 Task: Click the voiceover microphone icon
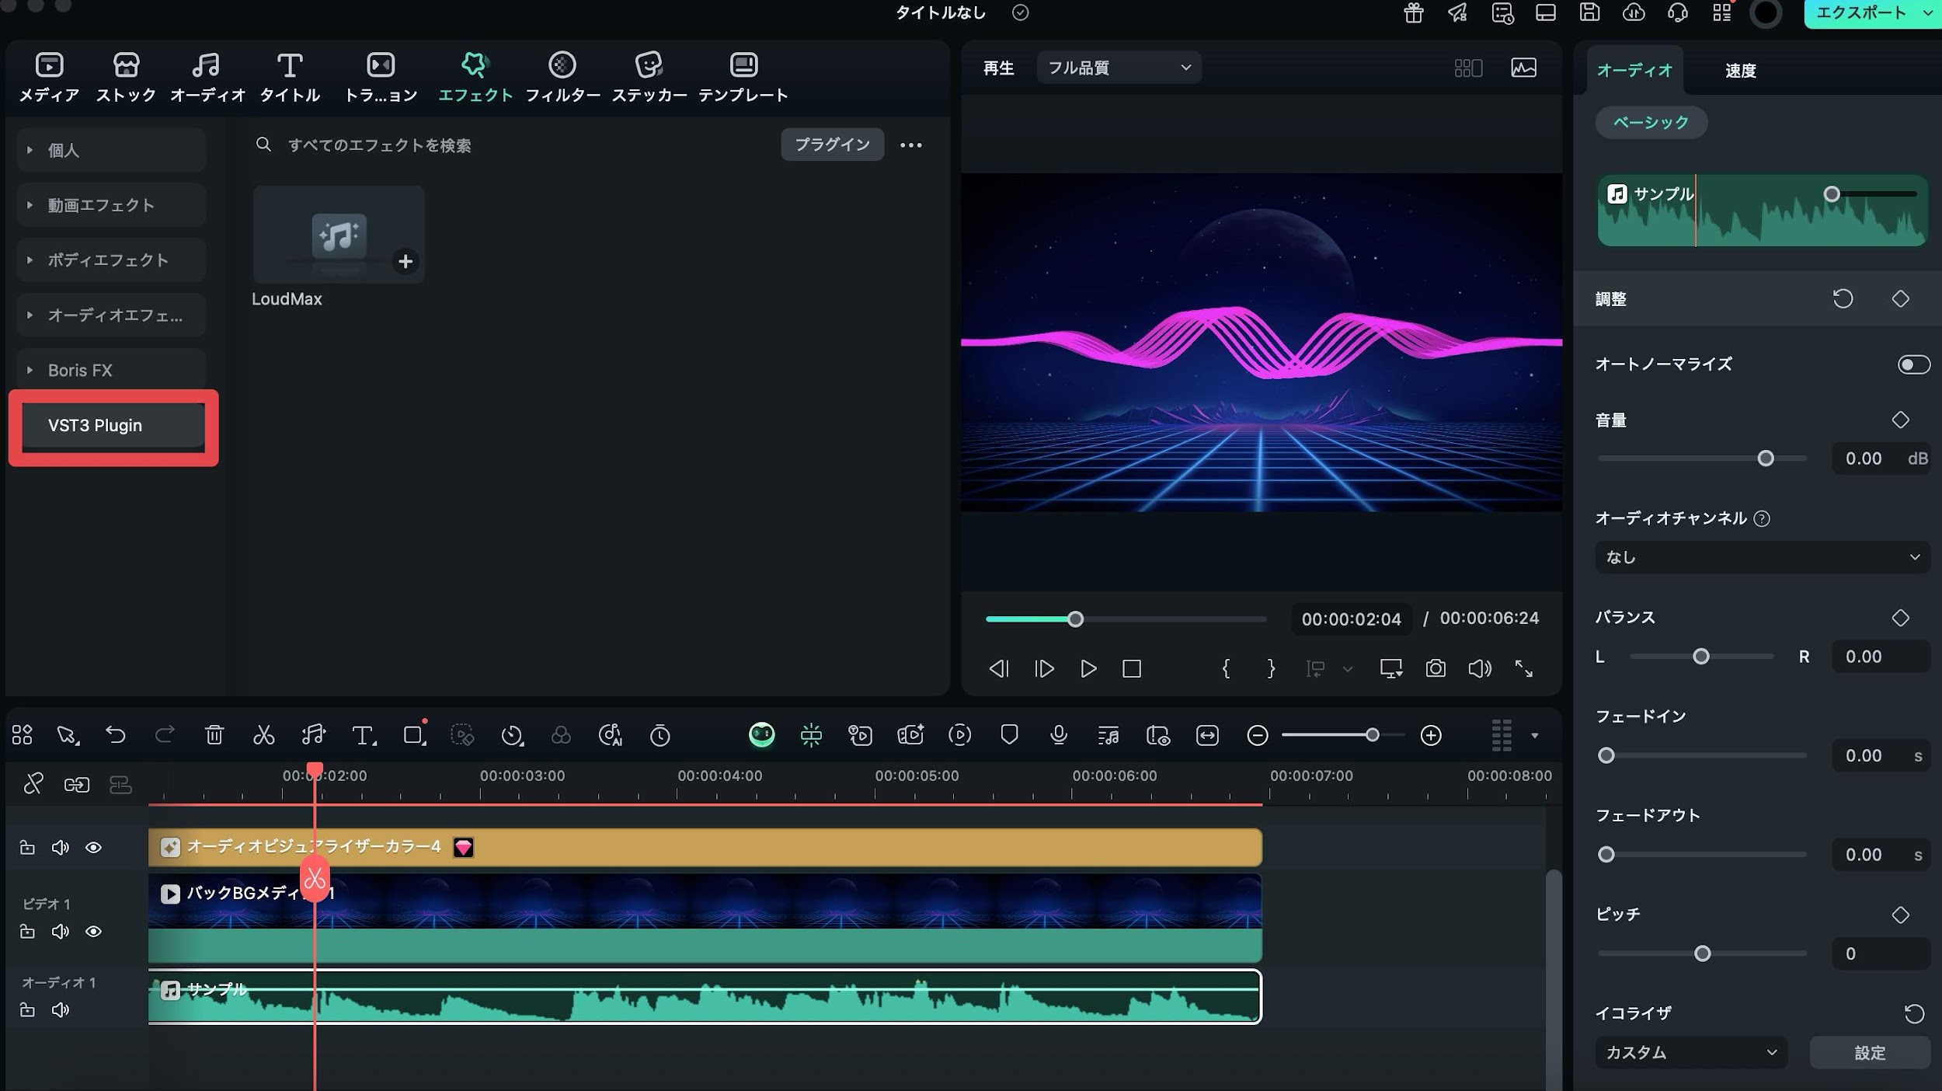(1058, 734)
